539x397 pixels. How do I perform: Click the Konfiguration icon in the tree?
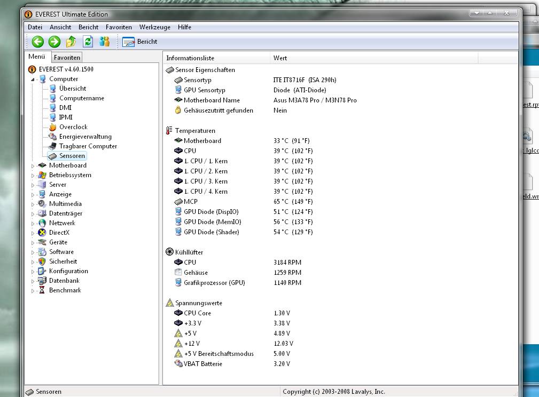point(42,271)
